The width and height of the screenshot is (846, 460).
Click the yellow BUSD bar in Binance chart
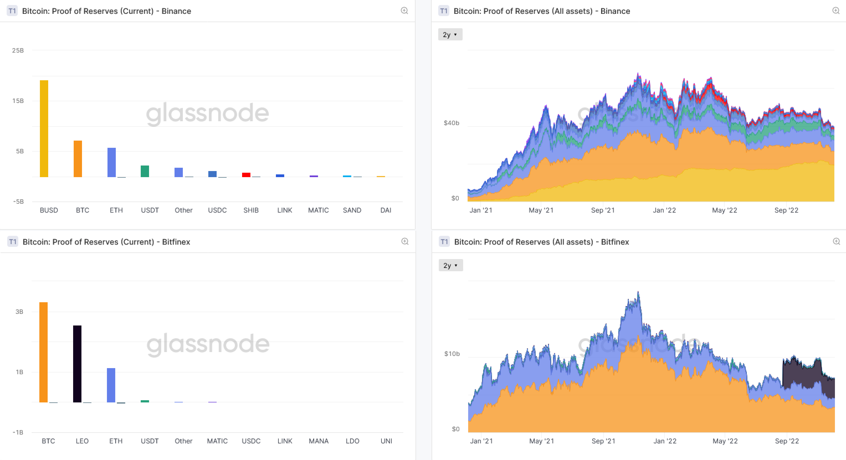(44, 129)
